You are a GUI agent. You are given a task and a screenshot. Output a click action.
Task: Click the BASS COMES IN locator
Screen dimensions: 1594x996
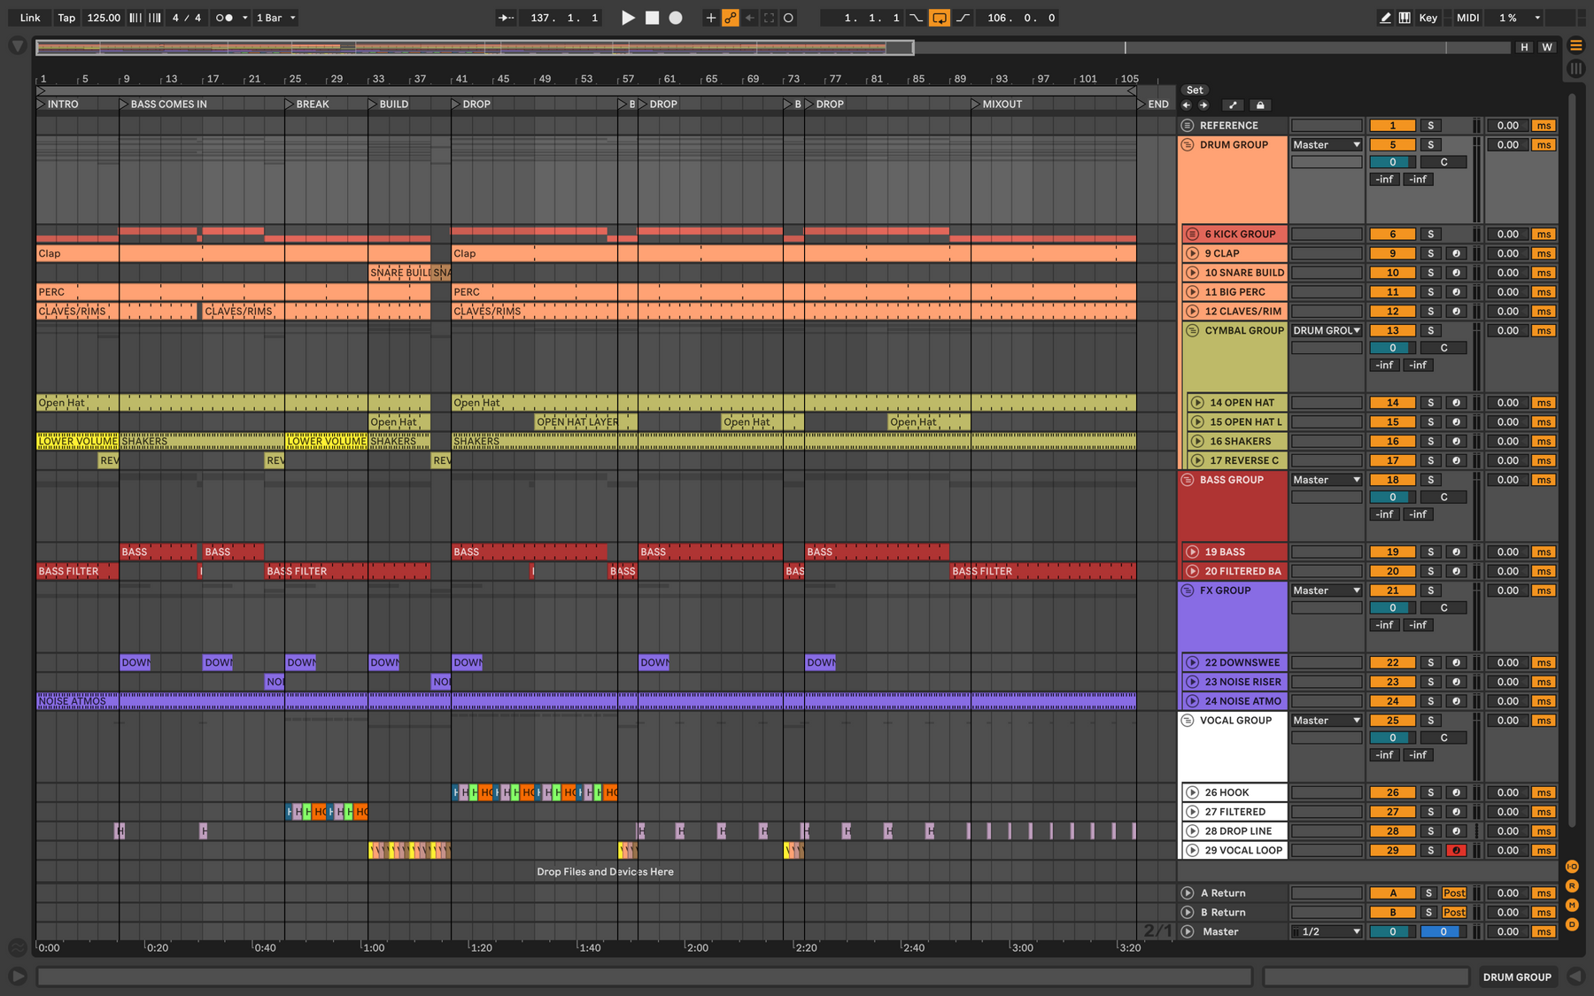164,104
